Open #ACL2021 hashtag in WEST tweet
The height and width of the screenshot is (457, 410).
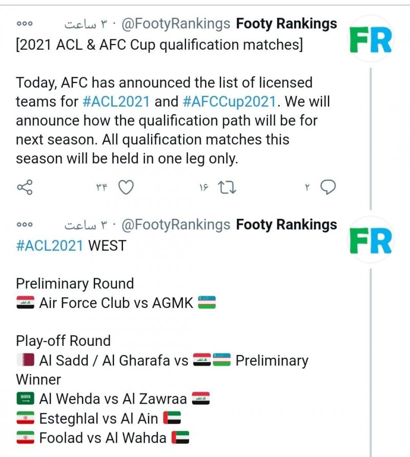(x=49, y=245)
